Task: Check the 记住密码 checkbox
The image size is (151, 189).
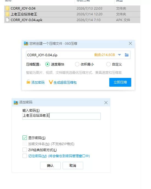Action: (25, 156)
